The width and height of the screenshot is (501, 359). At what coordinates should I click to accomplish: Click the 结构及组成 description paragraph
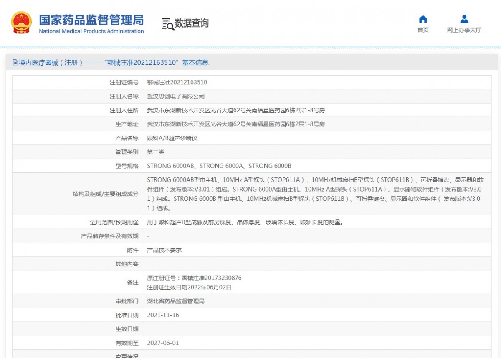click(316, 194)
